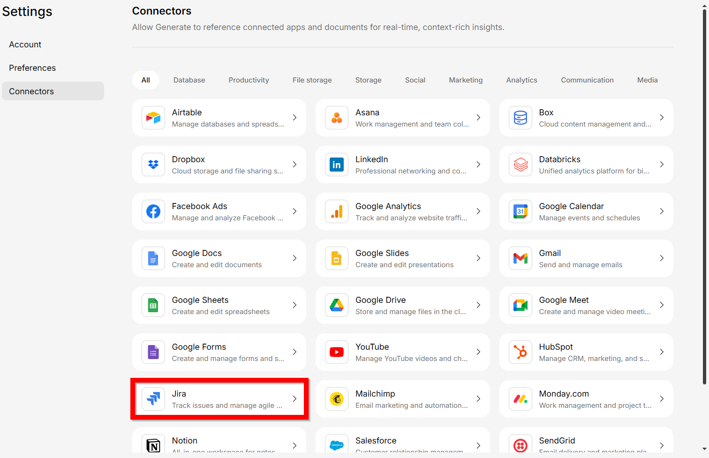The image size is (709, 458).
Task: Expand Google Meet connector chevron
Action: [x=662, y=305]
